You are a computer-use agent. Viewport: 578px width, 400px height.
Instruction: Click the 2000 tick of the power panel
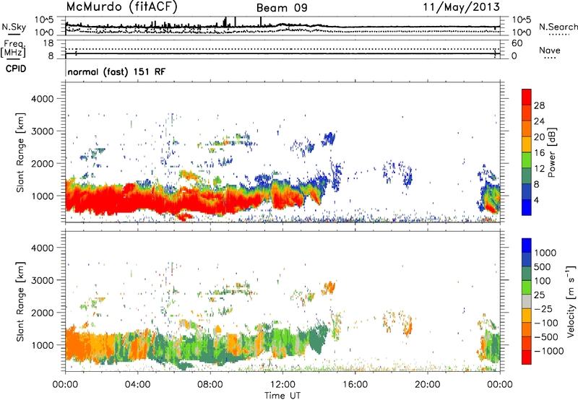(42, 163)
